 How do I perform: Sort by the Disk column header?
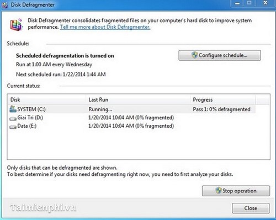(x=47, y=99)
